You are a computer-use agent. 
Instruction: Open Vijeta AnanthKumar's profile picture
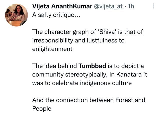coord(16,15)
